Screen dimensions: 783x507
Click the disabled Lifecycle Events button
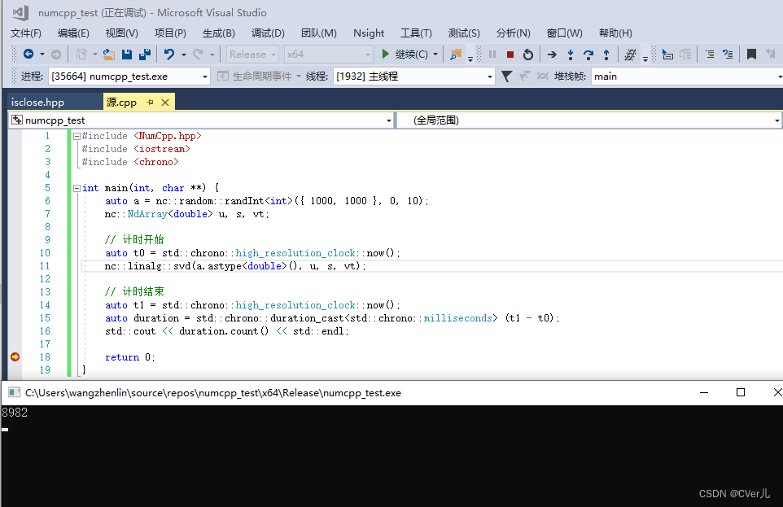pyautogui.click(x=259, y=76)
